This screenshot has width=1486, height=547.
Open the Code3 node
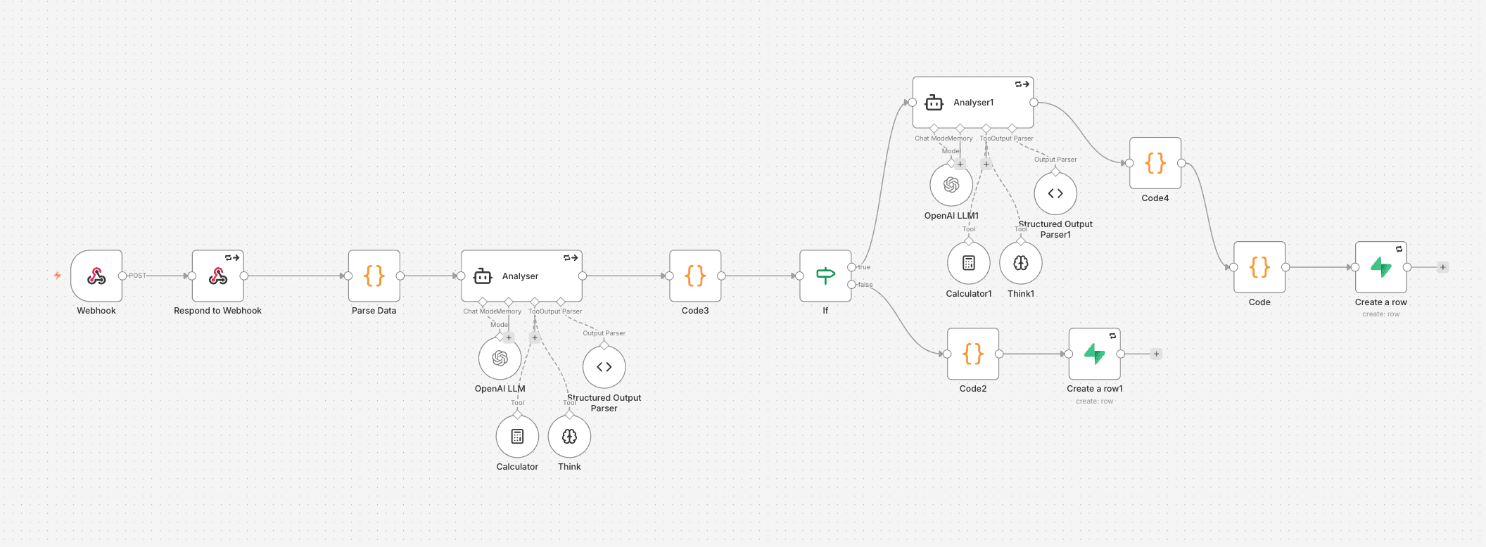click(x=695, y=276)
